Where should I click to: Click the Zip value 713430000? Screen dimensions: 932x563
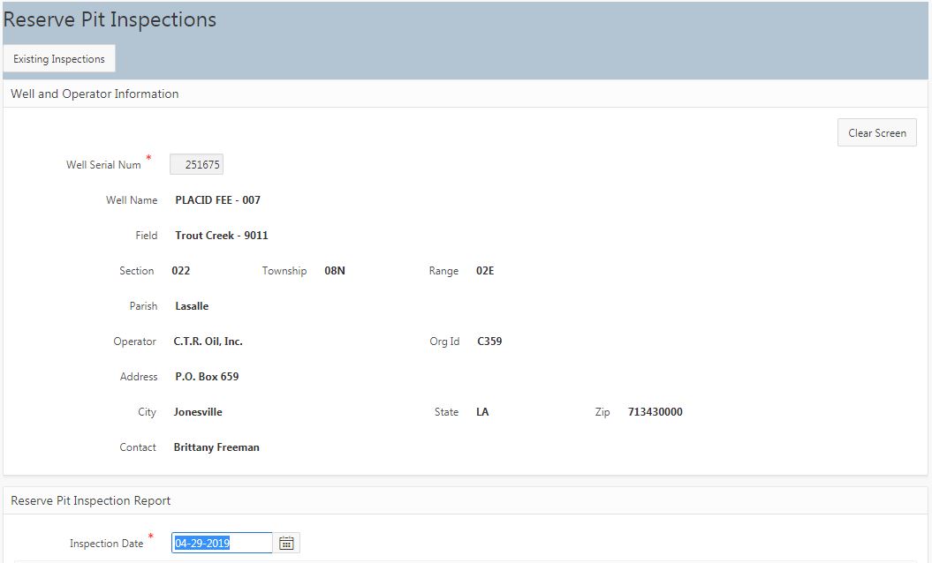coord(655,412)
